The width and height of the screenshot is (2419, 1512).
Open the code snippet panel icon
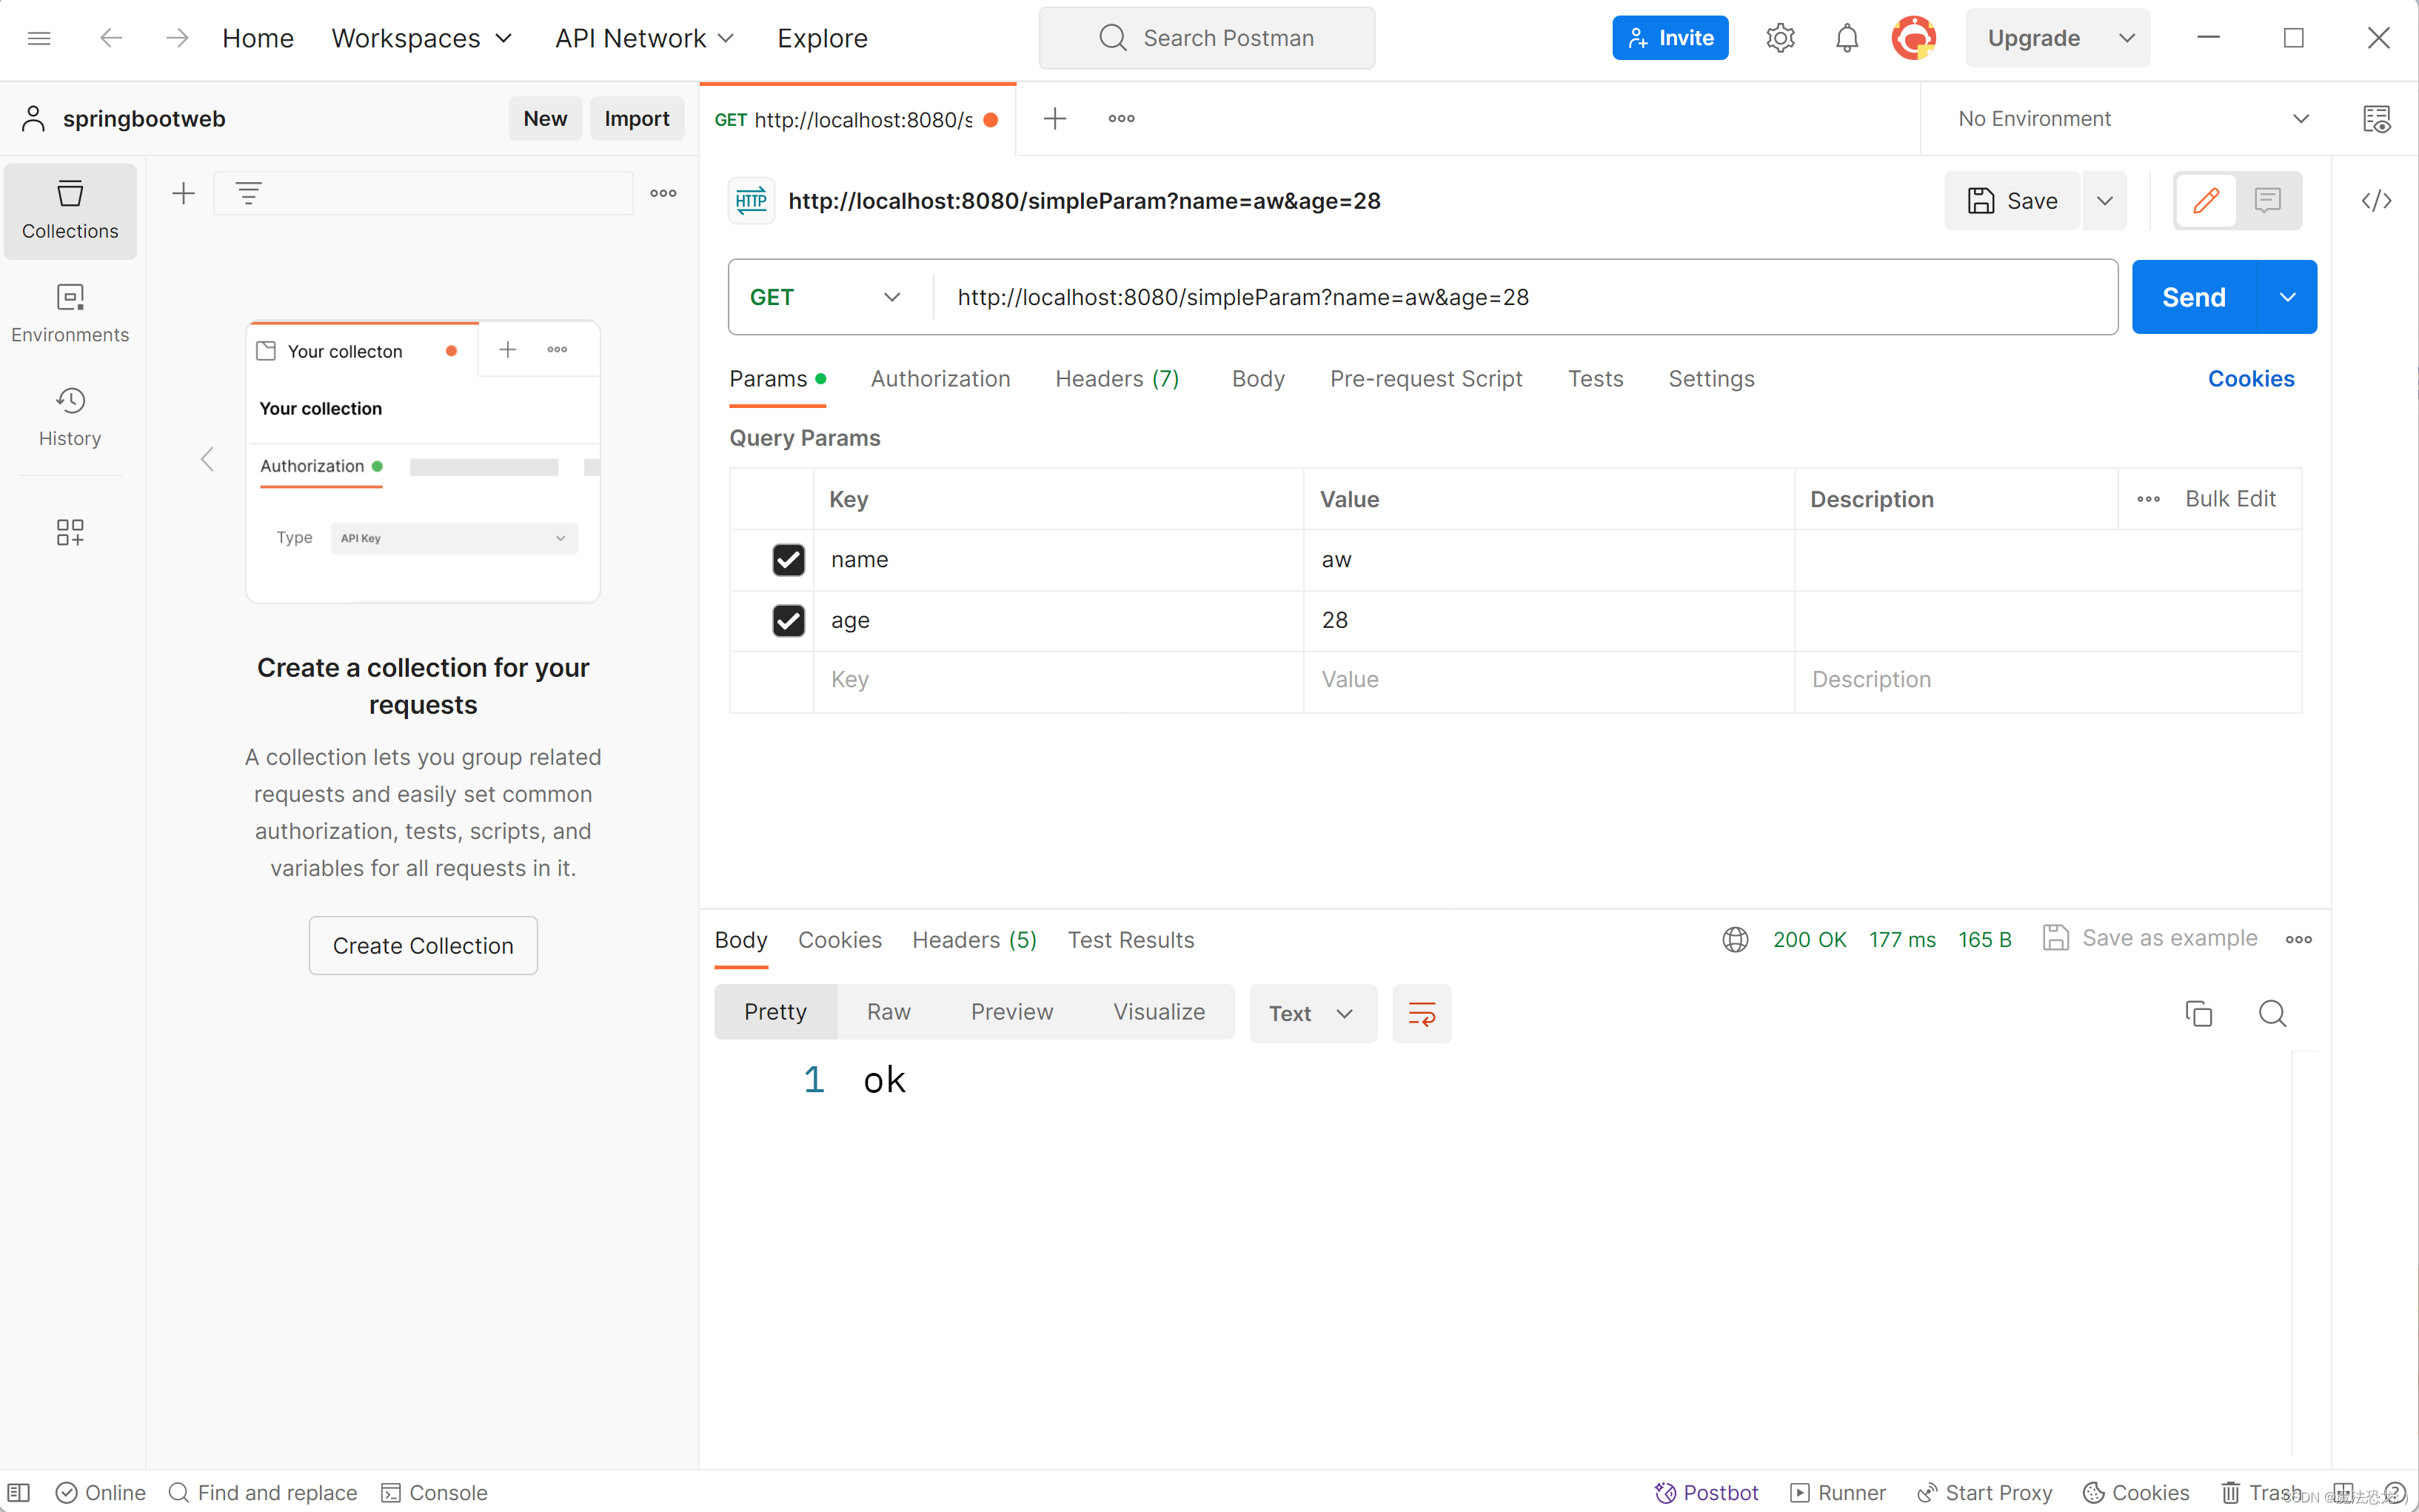[x=2376, y=201]
